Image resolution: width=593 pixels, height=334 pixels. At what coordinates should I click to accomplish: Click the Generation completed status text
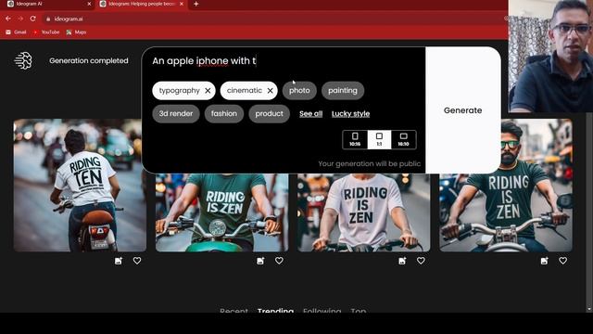pyautogui.click(x=89, y=60)
